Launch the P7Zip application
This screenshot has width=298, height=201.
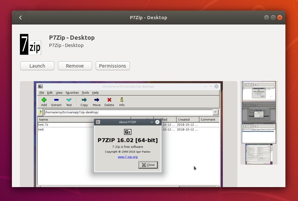pyautogui.click(x=37, y=66)
